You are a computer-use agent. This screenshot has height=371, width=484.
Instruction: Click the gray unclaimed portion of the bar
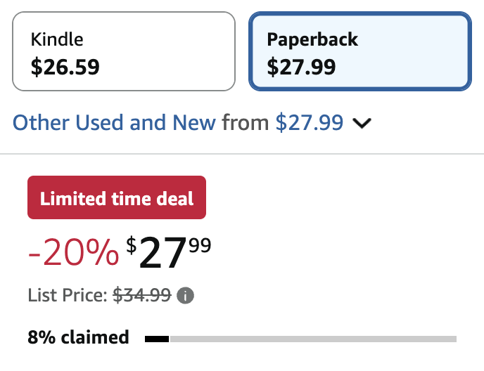312,339
